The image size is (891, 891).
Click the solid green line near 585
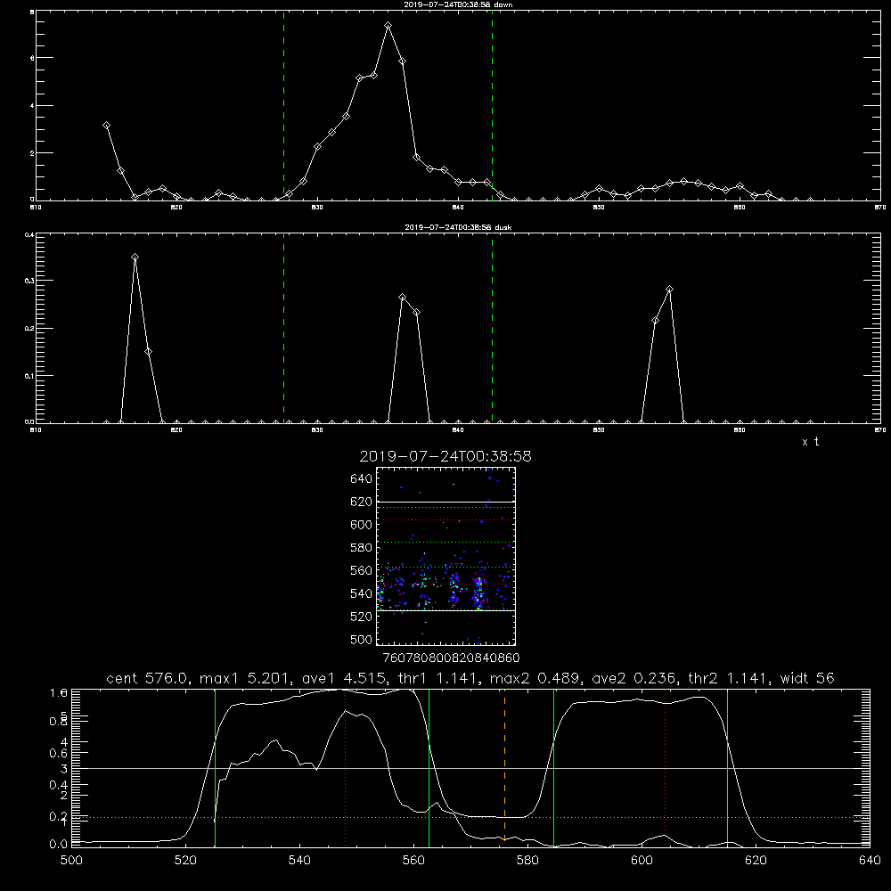(x=553, y=768)
